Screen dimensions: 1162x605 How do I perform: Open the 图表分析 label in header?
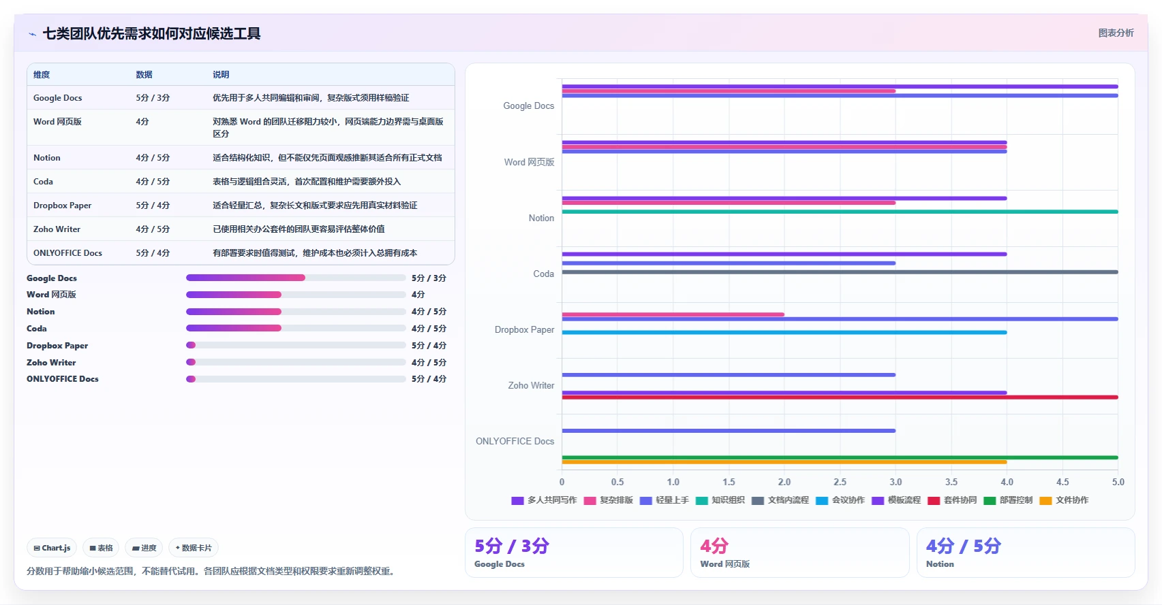click(x=1116, y=33)
